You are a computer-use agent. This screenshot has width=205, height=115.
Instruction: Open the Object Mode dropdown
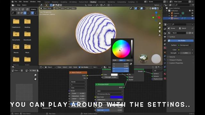tap(47, 8)
